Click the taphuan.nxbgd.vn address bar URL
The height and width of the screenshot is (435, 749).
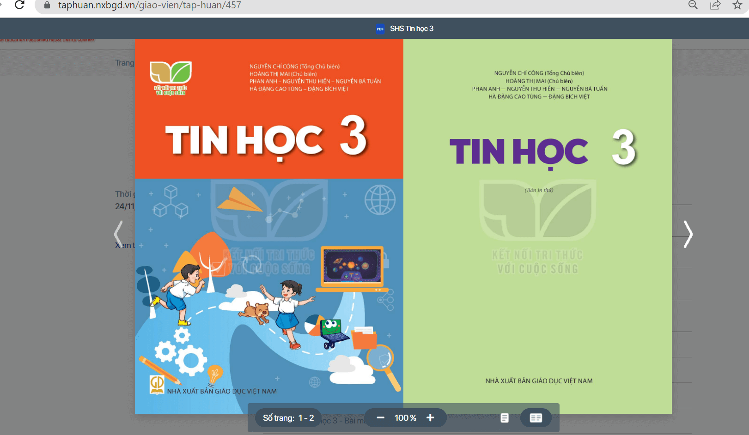point(149,5)
